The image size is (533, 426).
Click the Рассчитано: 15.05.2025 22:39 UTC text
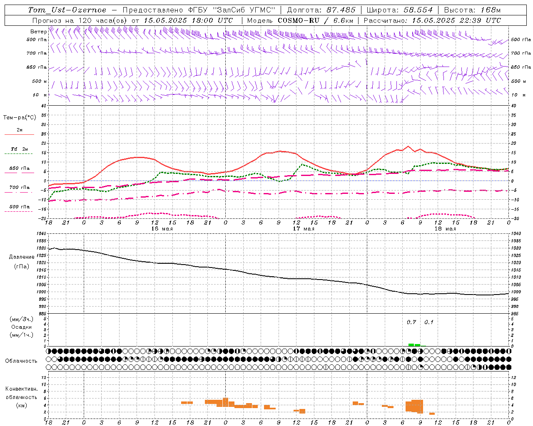click(x=432, y=20)
